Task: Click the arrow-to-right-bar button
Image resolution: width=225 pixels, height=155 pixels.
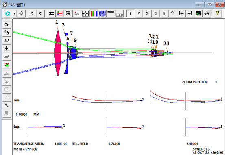Action: coord(190,13)
